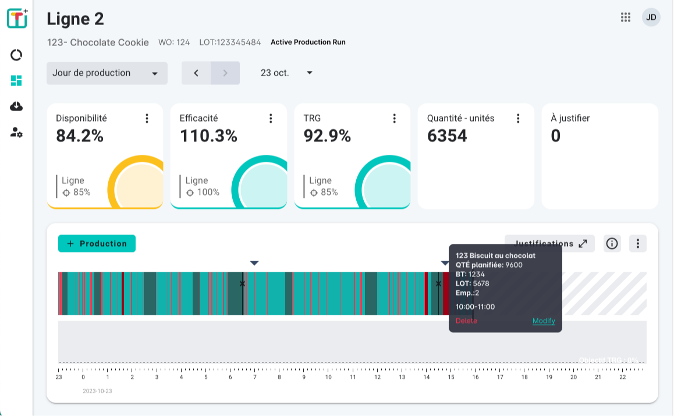The height and width of the screenshot is (416, 674).
Task: Open the donut chart sidebar icon
Action: point(16,55)
